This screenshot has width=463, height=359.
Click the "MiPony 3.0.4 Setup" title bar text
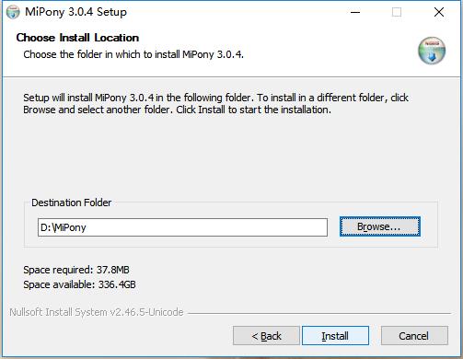point(75,12)
